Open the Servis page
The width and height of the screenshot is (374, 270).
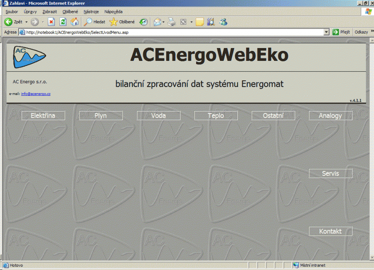click(331, 173)
